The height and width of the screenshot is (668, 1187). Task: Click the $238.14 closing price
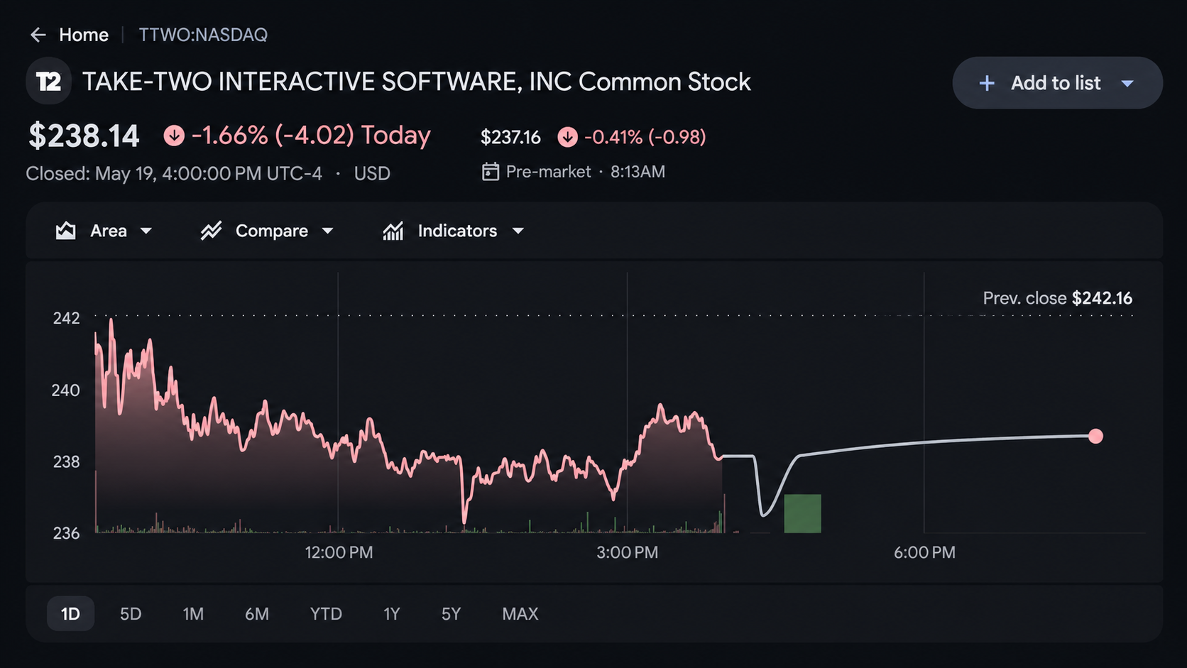coord(84,136)
